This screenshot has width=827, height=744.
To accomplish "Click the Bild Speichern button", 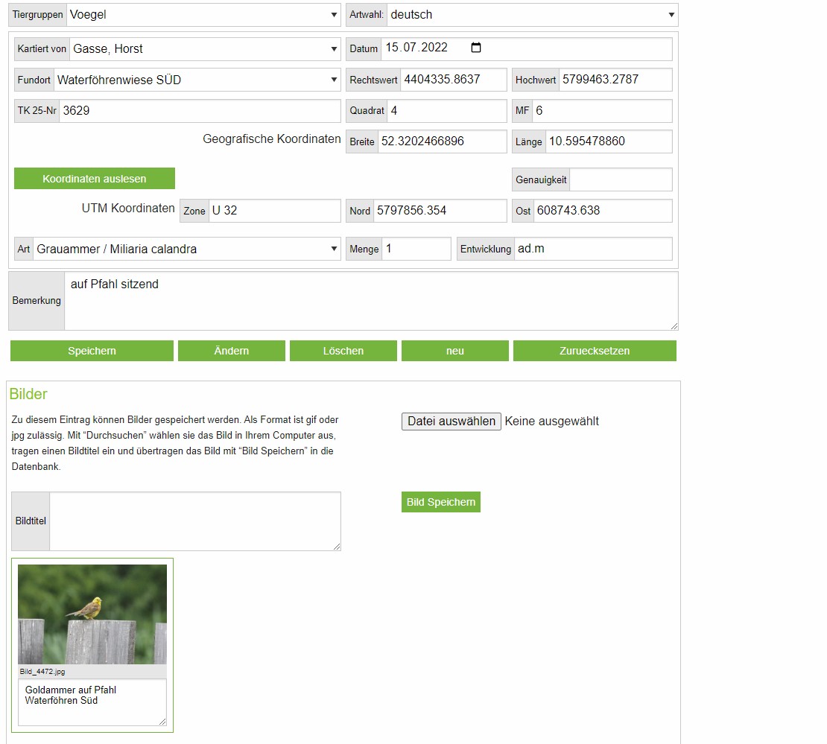I will tap(441, 502).
